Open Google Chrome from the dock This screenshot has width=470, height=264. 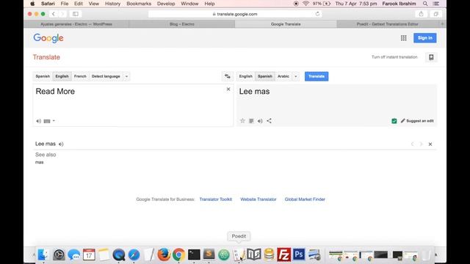[x=178, y=254]
